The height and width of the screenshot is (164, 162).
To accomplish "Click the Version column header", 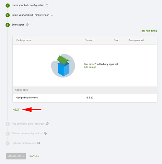I will click(89, 40).
